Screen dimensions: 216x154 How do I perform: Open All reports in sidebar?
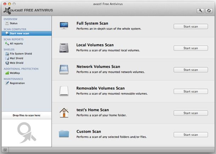pos(16,43)
